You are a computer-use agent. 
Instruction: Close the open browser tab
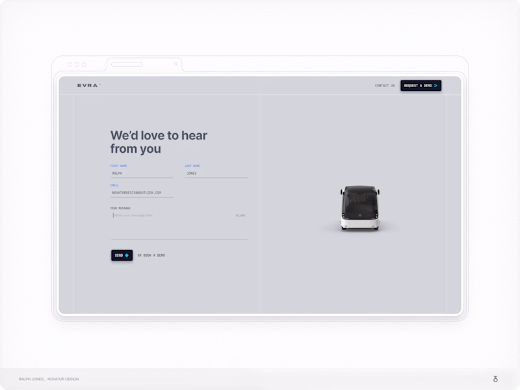pyautogui.click(x=175, y=64)
